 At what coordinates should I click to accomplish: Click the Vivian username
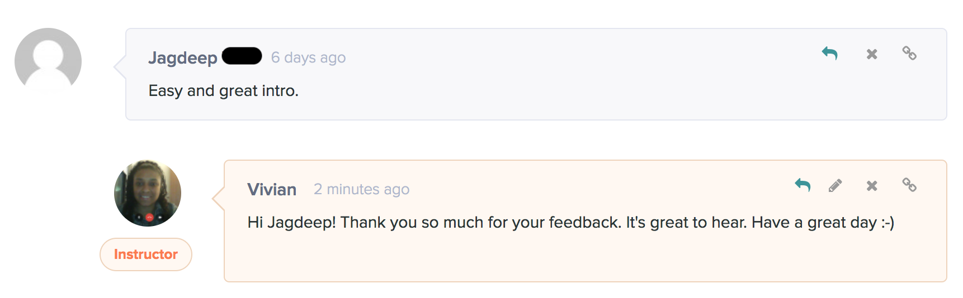[272, 190]
